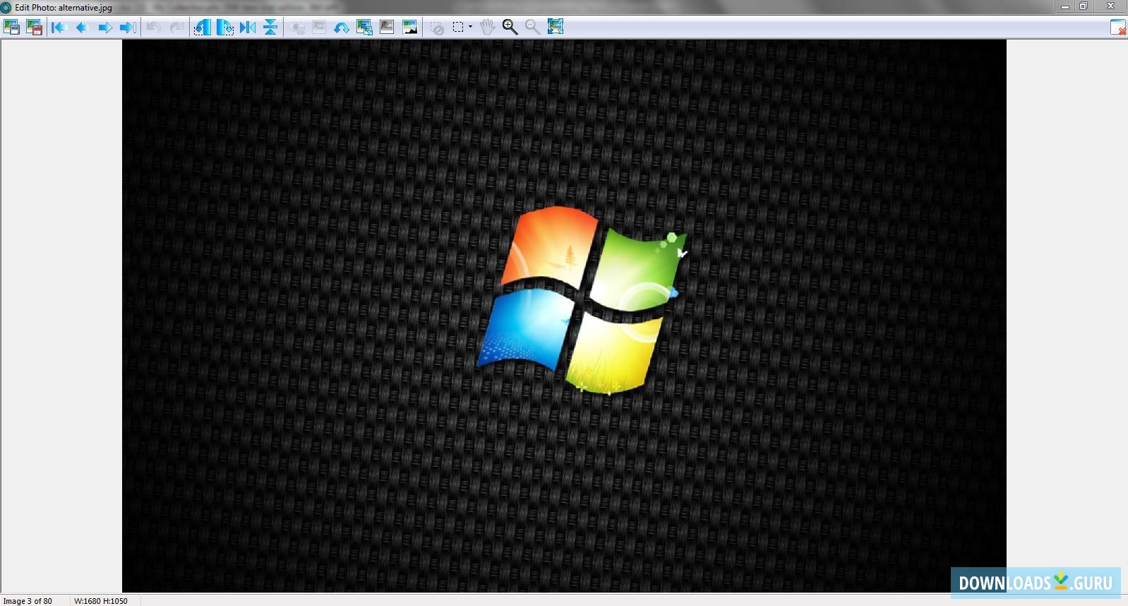Image resolution: width=1128 pixels, height=606 pixels.
Task: Click the Windows logo photo in the canvas
Action: pos(564,316)
